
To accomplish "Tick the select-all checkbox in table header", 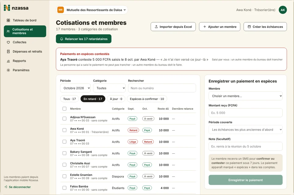I will point(64,109).
